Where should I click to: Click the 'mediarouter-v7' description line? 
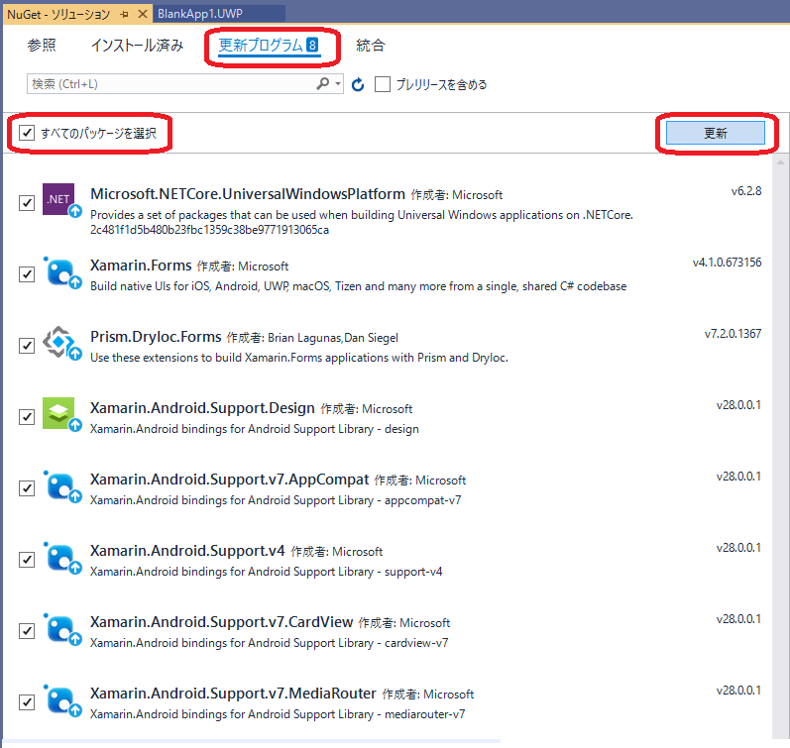tap(278, 714)
